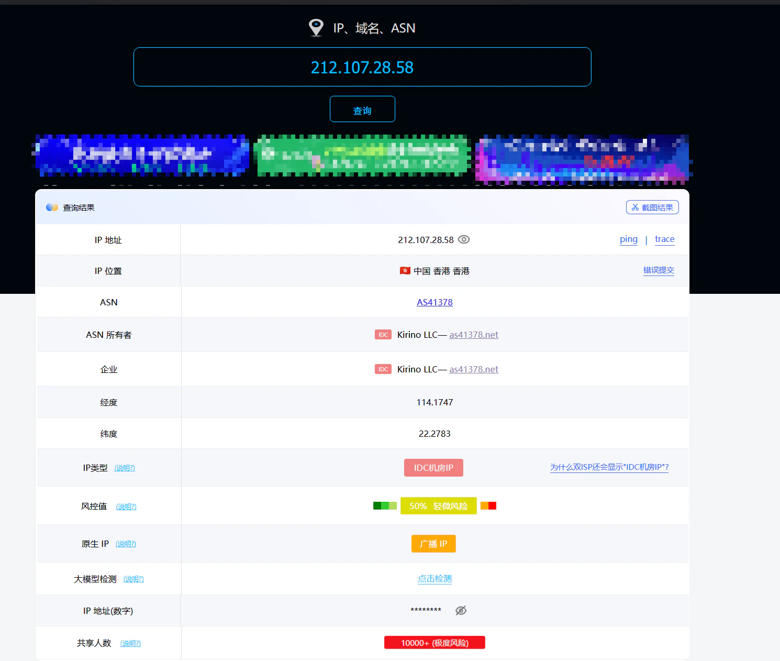Viewport: 780px width, 661px height.
Task: Open the trace link
Action: coord(664,239)
